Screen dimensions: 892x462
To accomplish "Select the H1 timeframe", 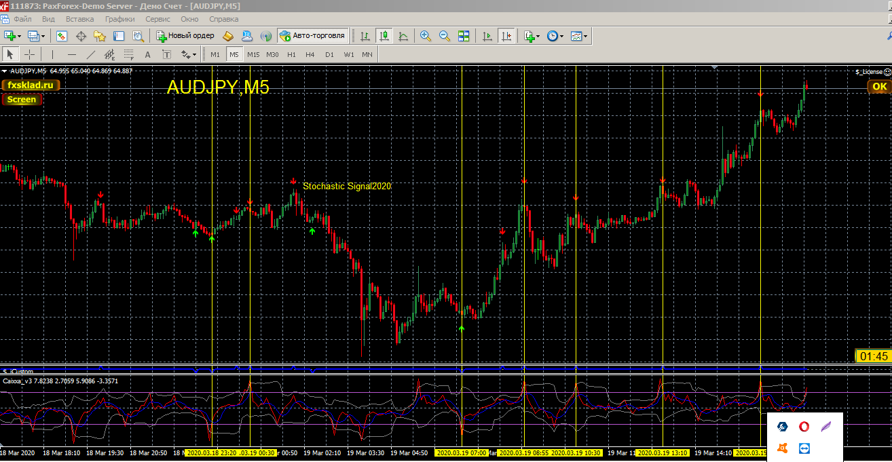I will (291, 54).
